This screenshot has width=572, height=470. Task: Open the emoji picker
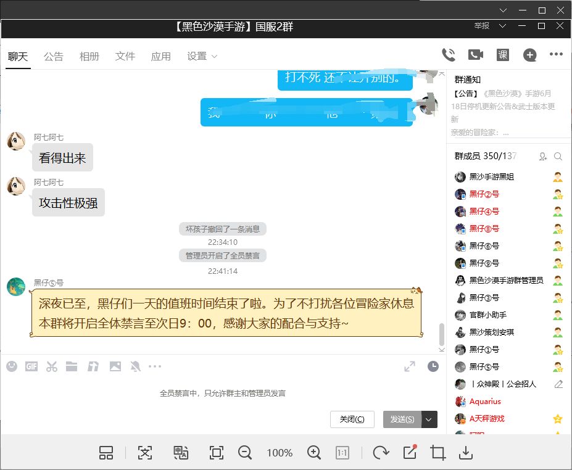coord(12,366)
